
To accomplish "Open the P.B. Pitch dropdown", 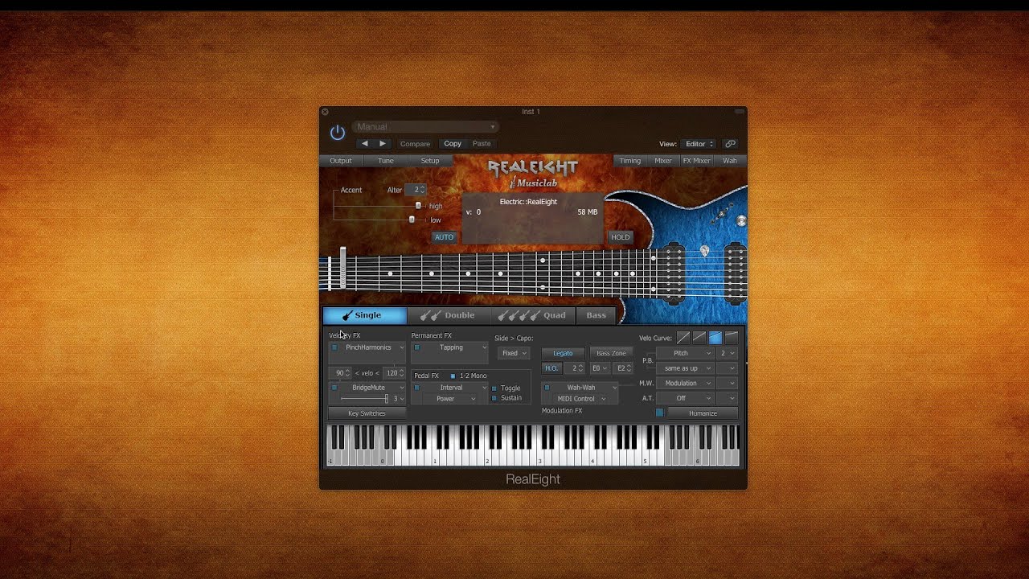I will (x=685, y=353).
